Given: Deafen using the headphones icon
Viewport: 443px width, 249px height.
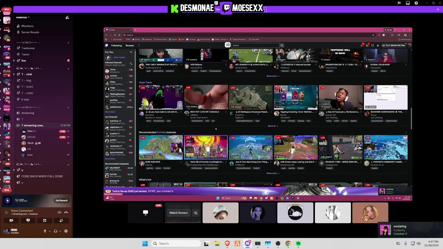Looking at the screenshot, I should coord(55,231).
